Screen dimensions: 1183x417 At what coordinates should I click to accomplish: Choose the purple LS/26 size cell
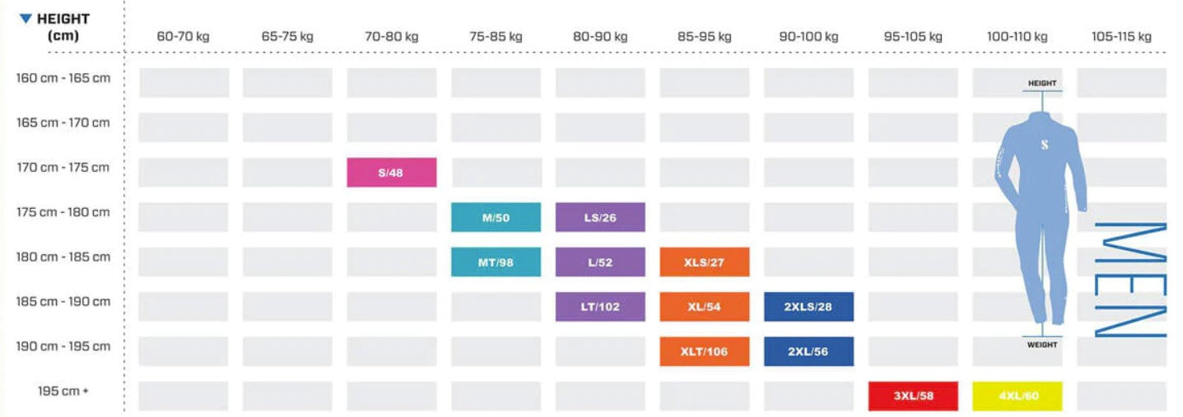pos(600,217)
